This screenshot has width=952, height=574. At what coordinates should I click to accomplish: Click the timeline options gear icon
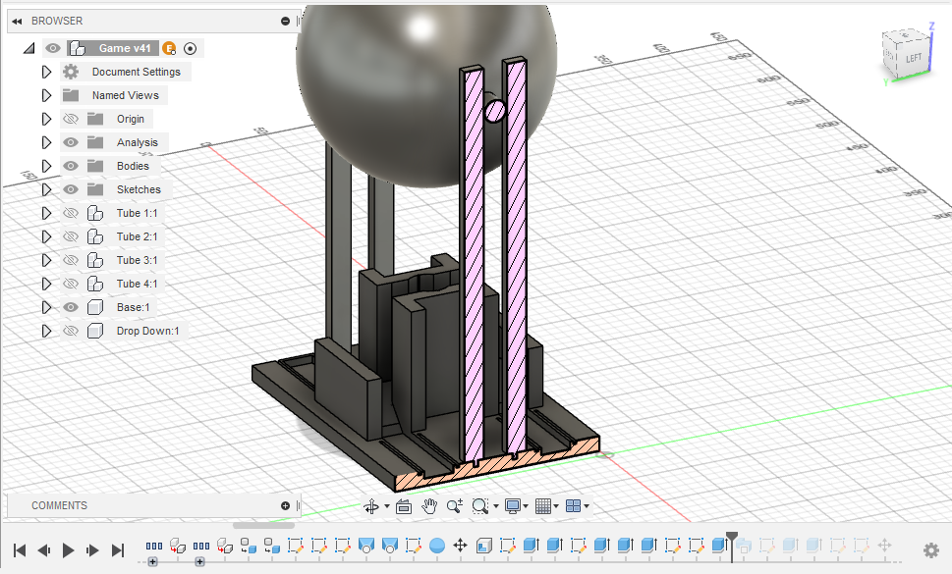[930, 550]
